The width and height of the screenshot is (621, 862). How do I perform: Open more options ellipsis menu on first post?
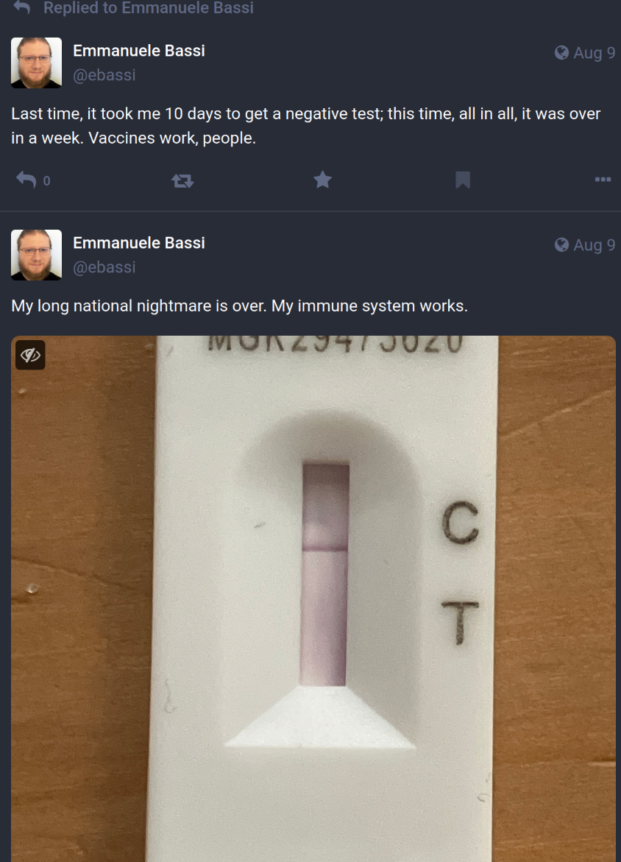(x=603, y=179)
